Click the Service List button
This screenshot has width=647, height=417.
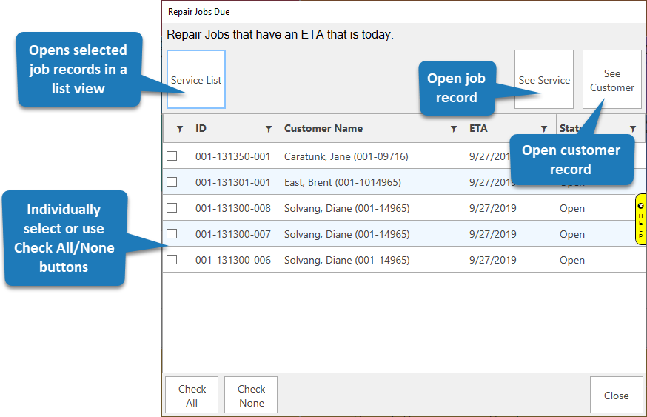click(x=196, y=80)
